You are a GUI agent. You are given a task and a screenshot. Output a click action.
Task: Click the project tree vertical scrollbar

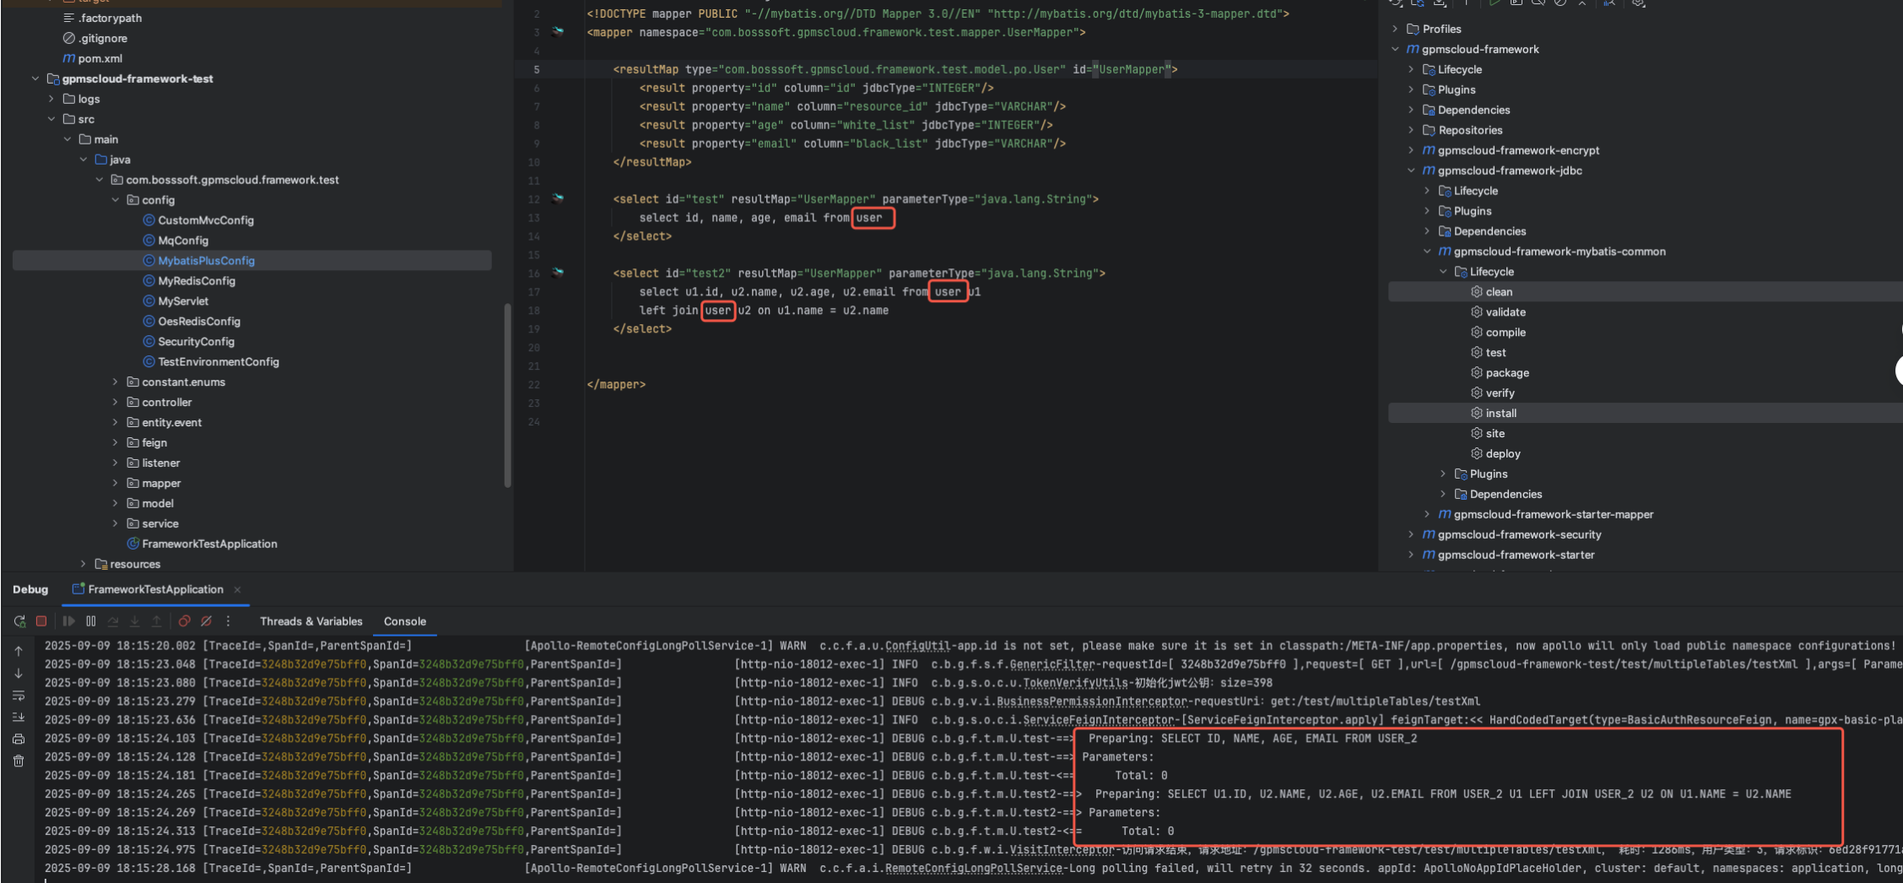507,394
